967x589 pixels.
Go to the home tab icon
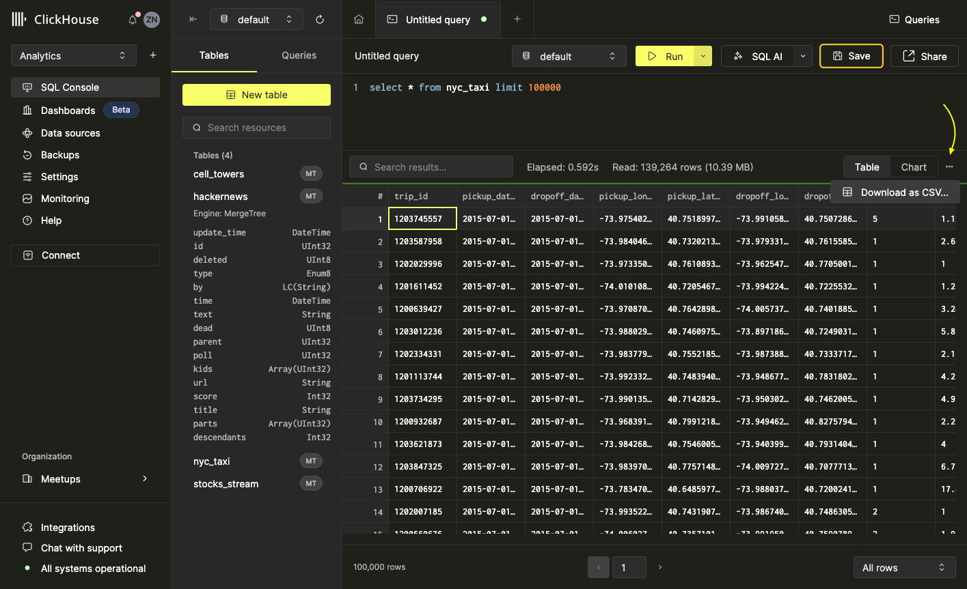[359, 20]
